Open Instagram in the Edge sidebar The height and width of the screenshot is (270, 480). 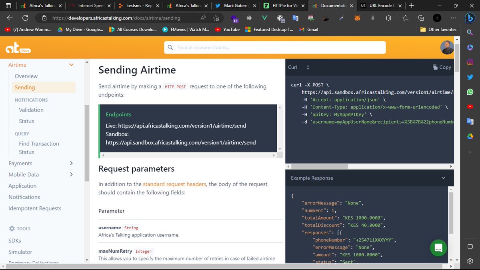pyautogui.click(x=470, y=62)
